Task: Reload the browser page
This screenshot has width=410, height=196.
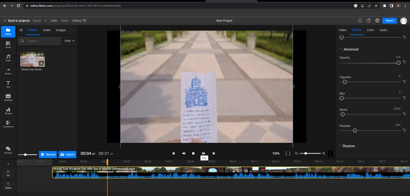Action: click(18, 6)
